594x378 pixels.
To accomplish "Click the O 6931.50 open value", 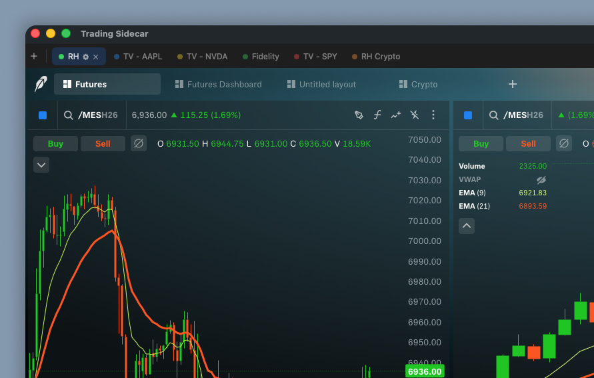I will pos(178,144).
